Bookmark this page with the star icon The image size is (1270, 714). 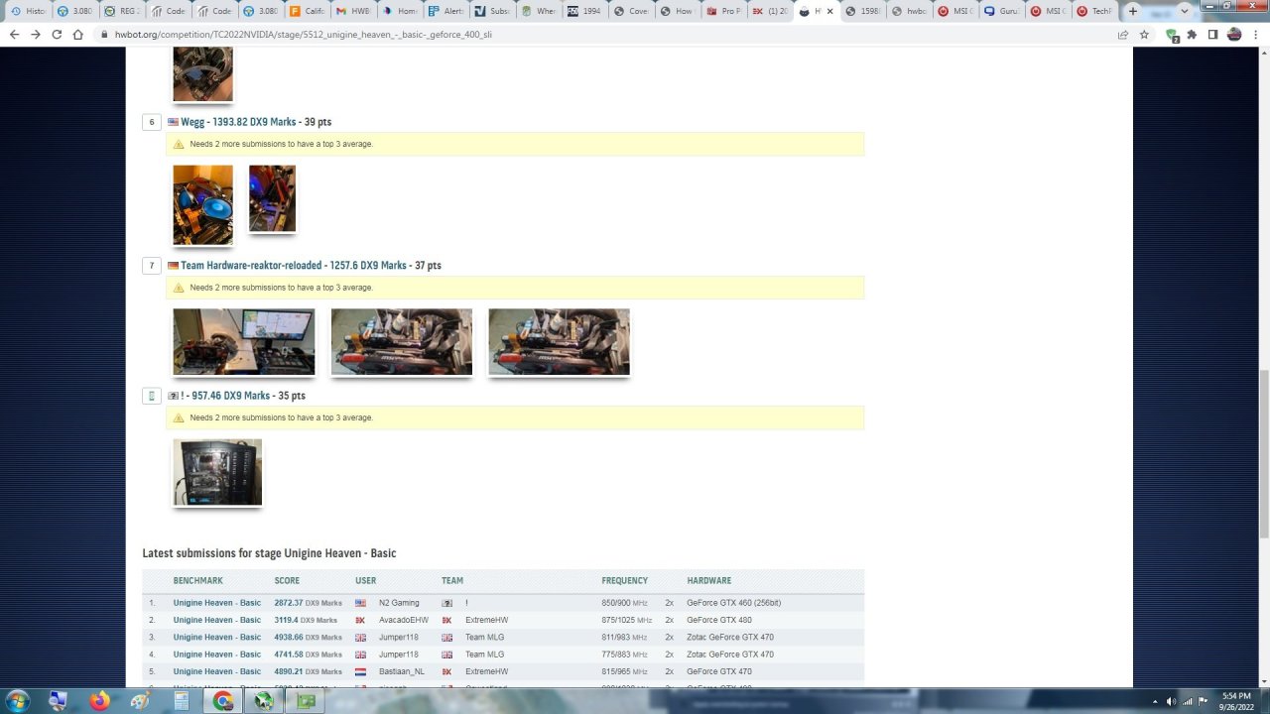1144,34
